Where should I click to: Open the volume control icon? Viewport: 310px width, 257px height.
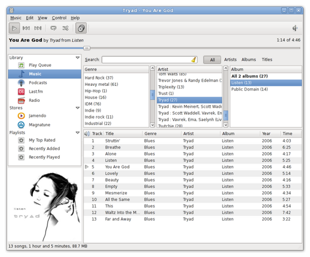click(295, 28)
